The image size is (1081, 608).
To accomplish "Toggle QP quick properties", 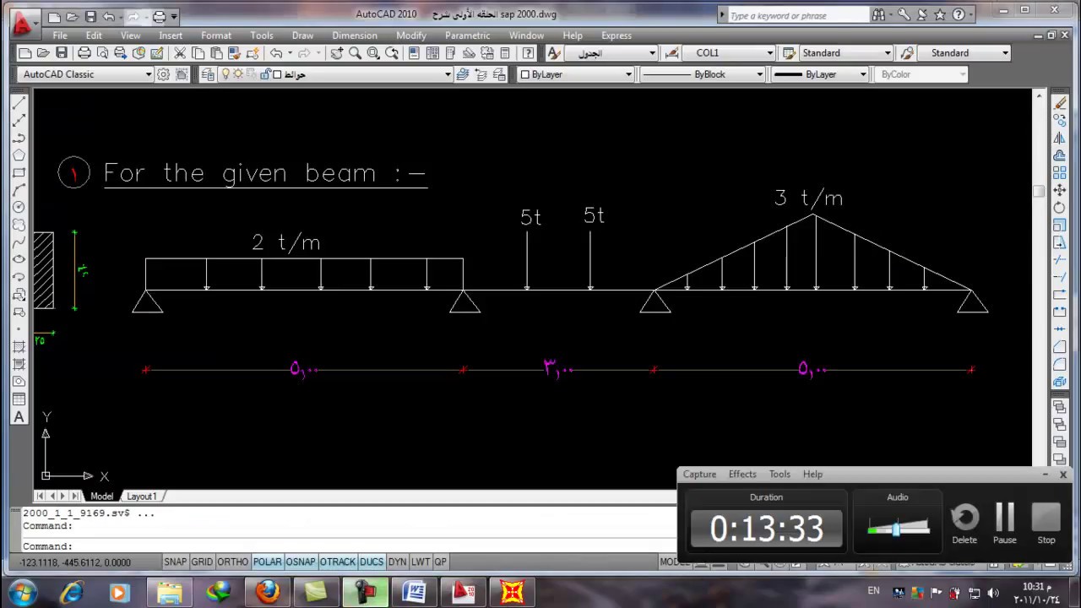I will pos(441,562).
